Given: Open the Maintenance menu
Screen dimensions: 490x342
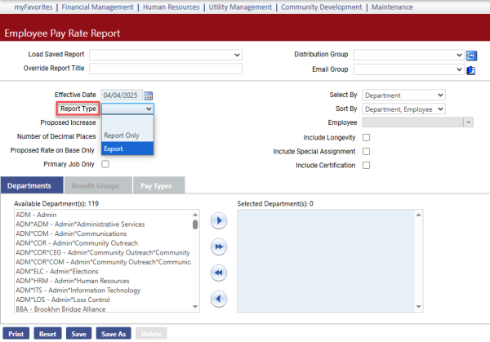Looking at the screenshot, I should (x=392, y=7).
